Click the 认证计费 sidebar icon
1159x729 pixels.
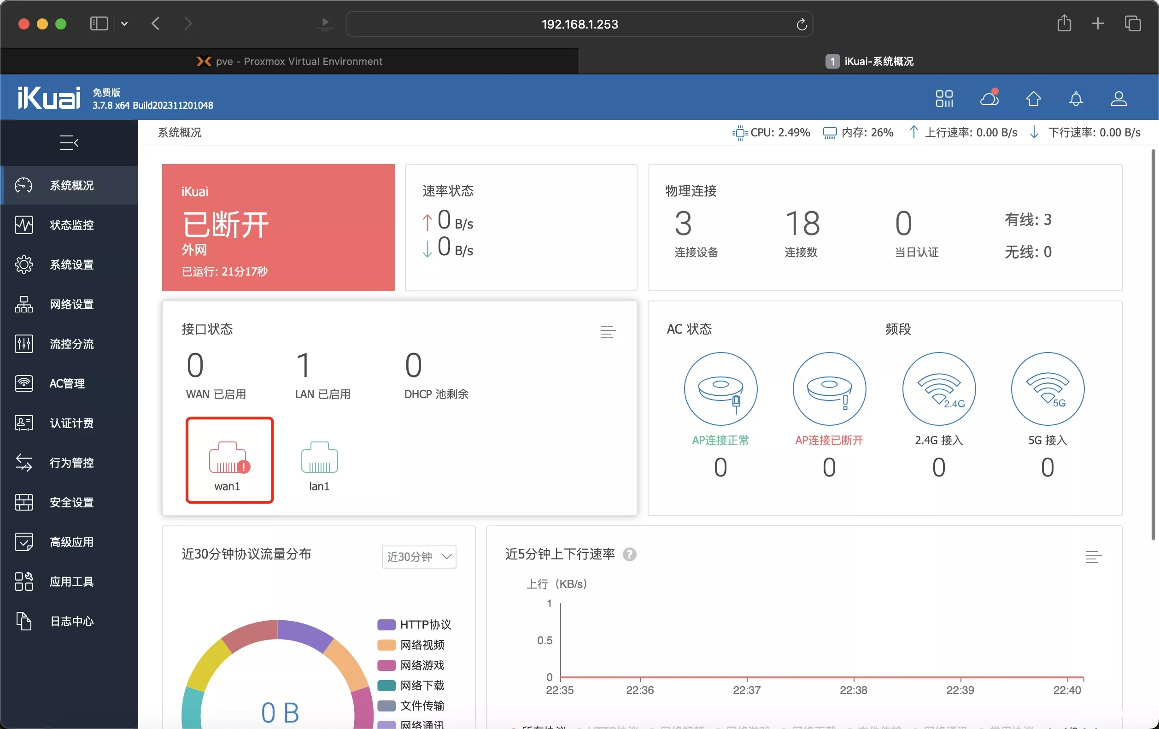pos(23,423)
